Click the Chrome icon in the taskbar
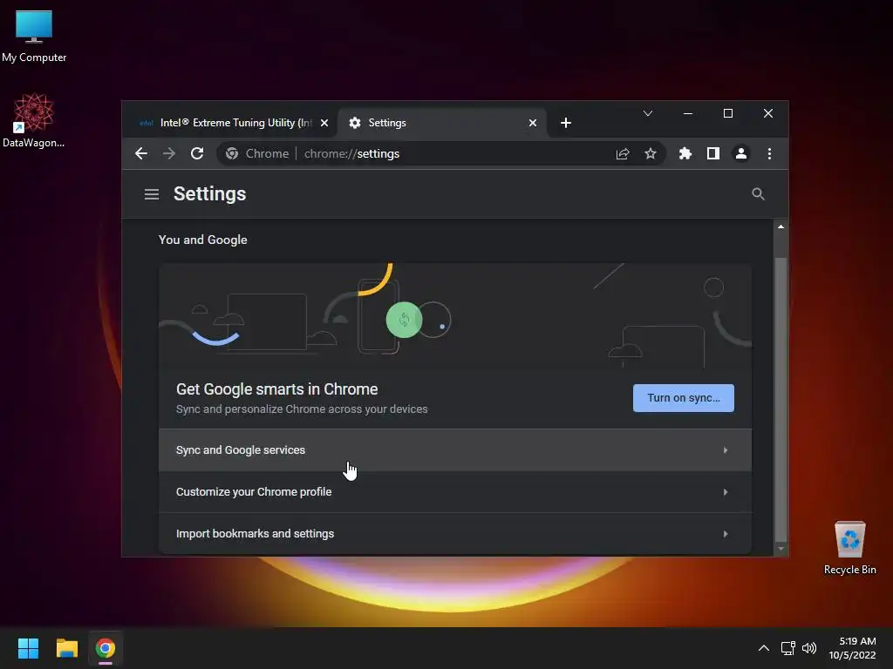This screenshot has height=669, width=893. tap(106, 648)
